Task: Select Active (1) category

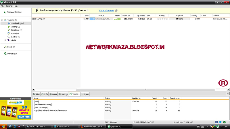Action: (x=14, y=34)
